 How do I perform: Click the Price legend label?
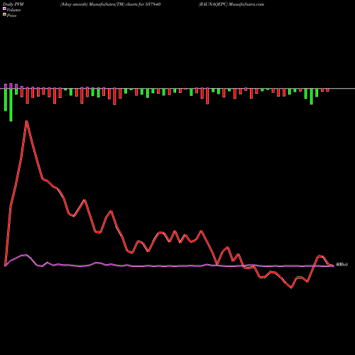coord(11,16)
